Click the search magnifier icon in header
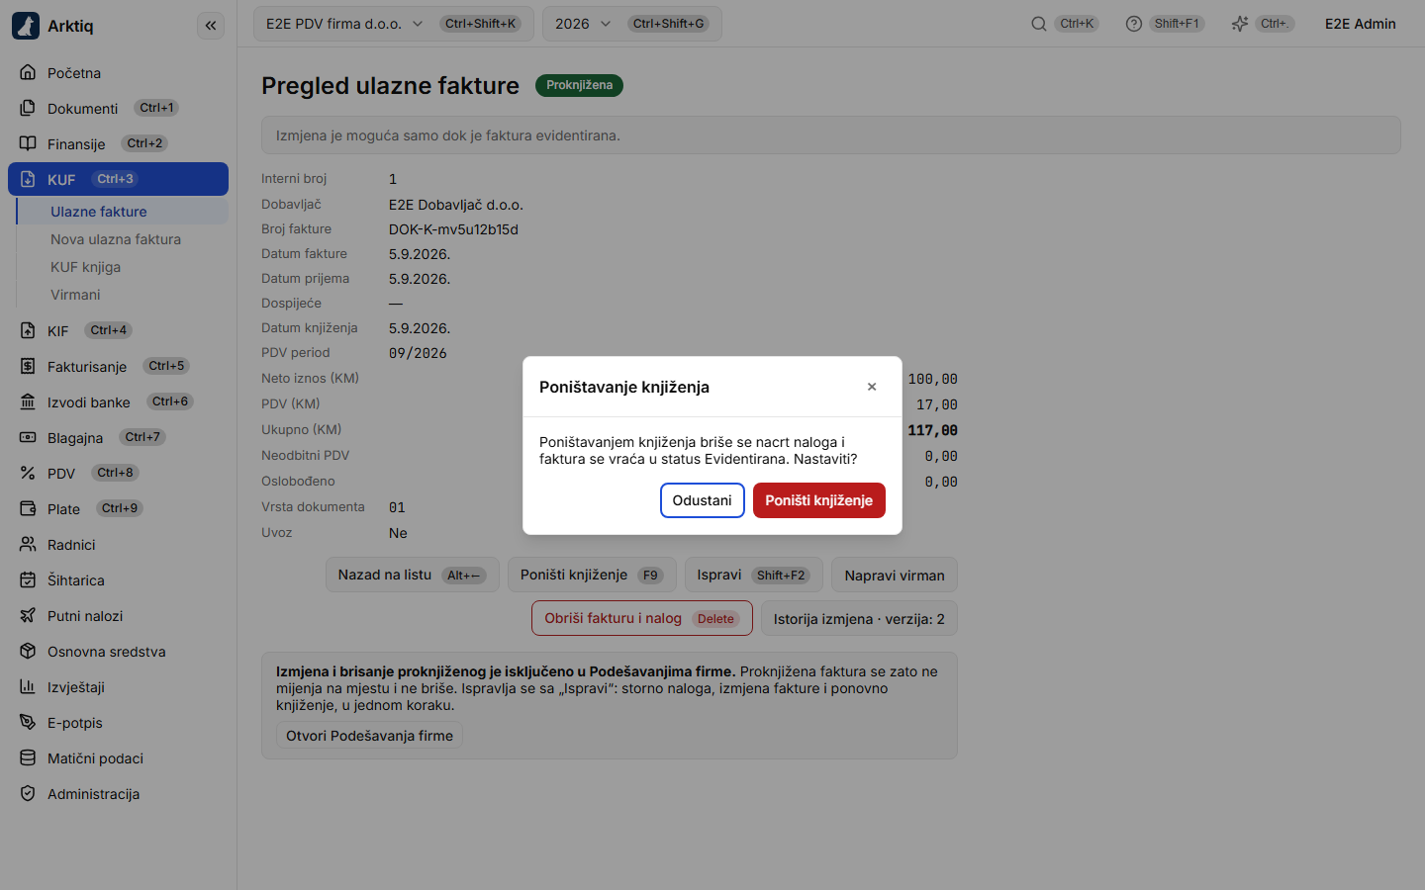The width and height of the screenshot is (1425, 890). 1039,24
